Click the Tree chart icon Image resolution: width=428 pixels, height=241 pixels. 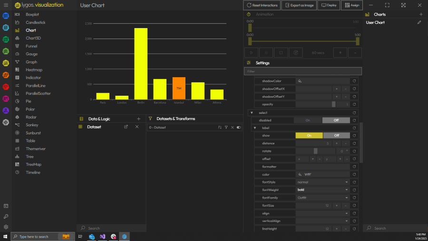pyautogui.click(x=17, y=157)
